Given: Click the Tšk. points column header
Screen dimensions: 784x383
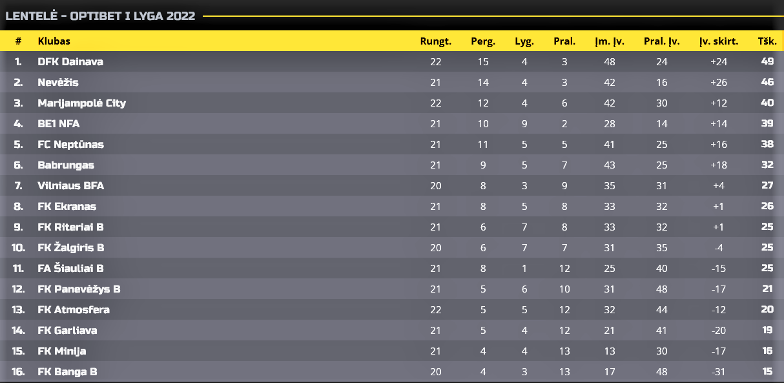Looking at the screenshot, I should (767, 41).
